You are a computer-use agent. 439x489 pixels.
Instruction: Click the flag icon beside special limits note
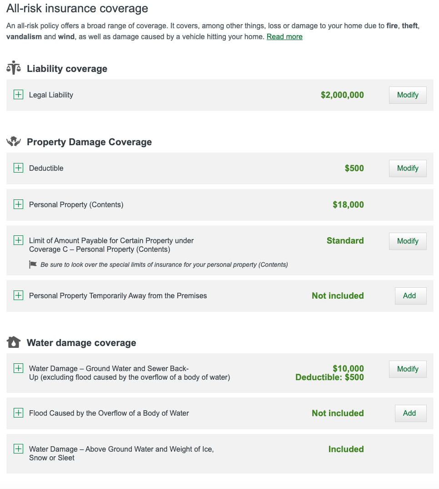[33, 265]
